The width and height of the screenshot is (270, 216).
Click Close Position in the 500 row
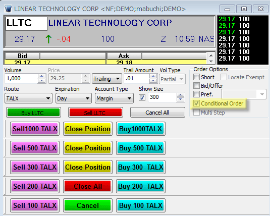(88, 148)
